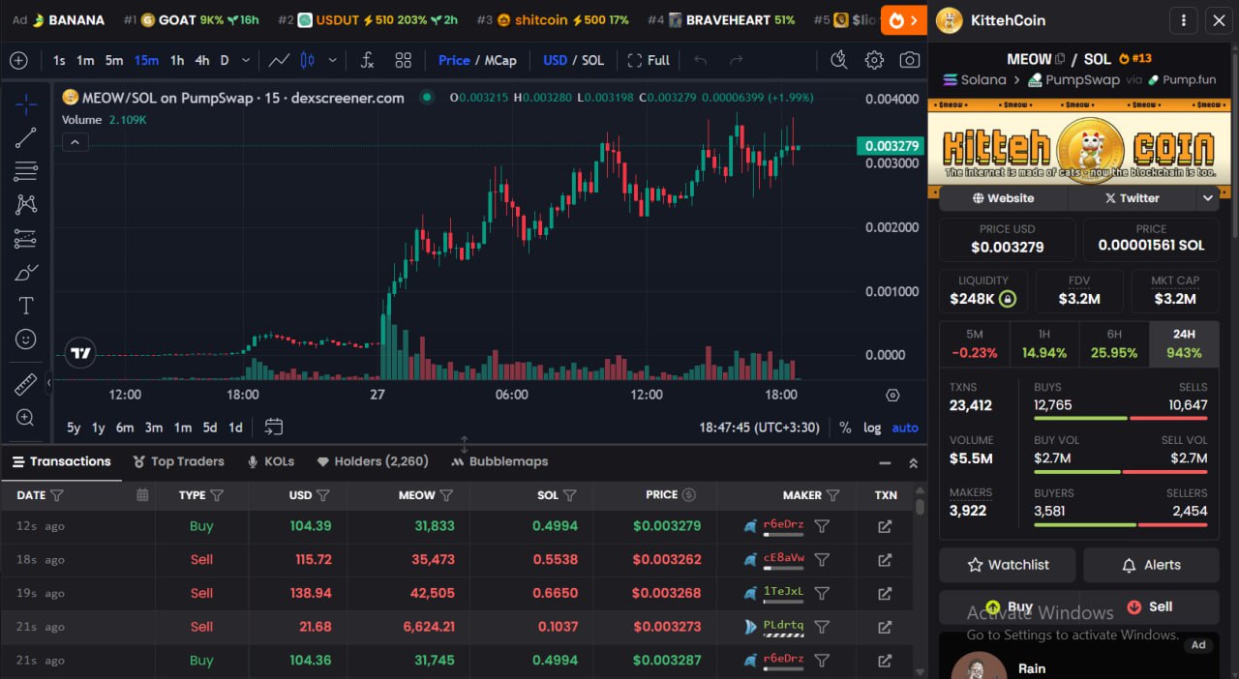Click the transactions table scrollbar
The height and width of the screenshot is (679, 1239).
(920, 506)
